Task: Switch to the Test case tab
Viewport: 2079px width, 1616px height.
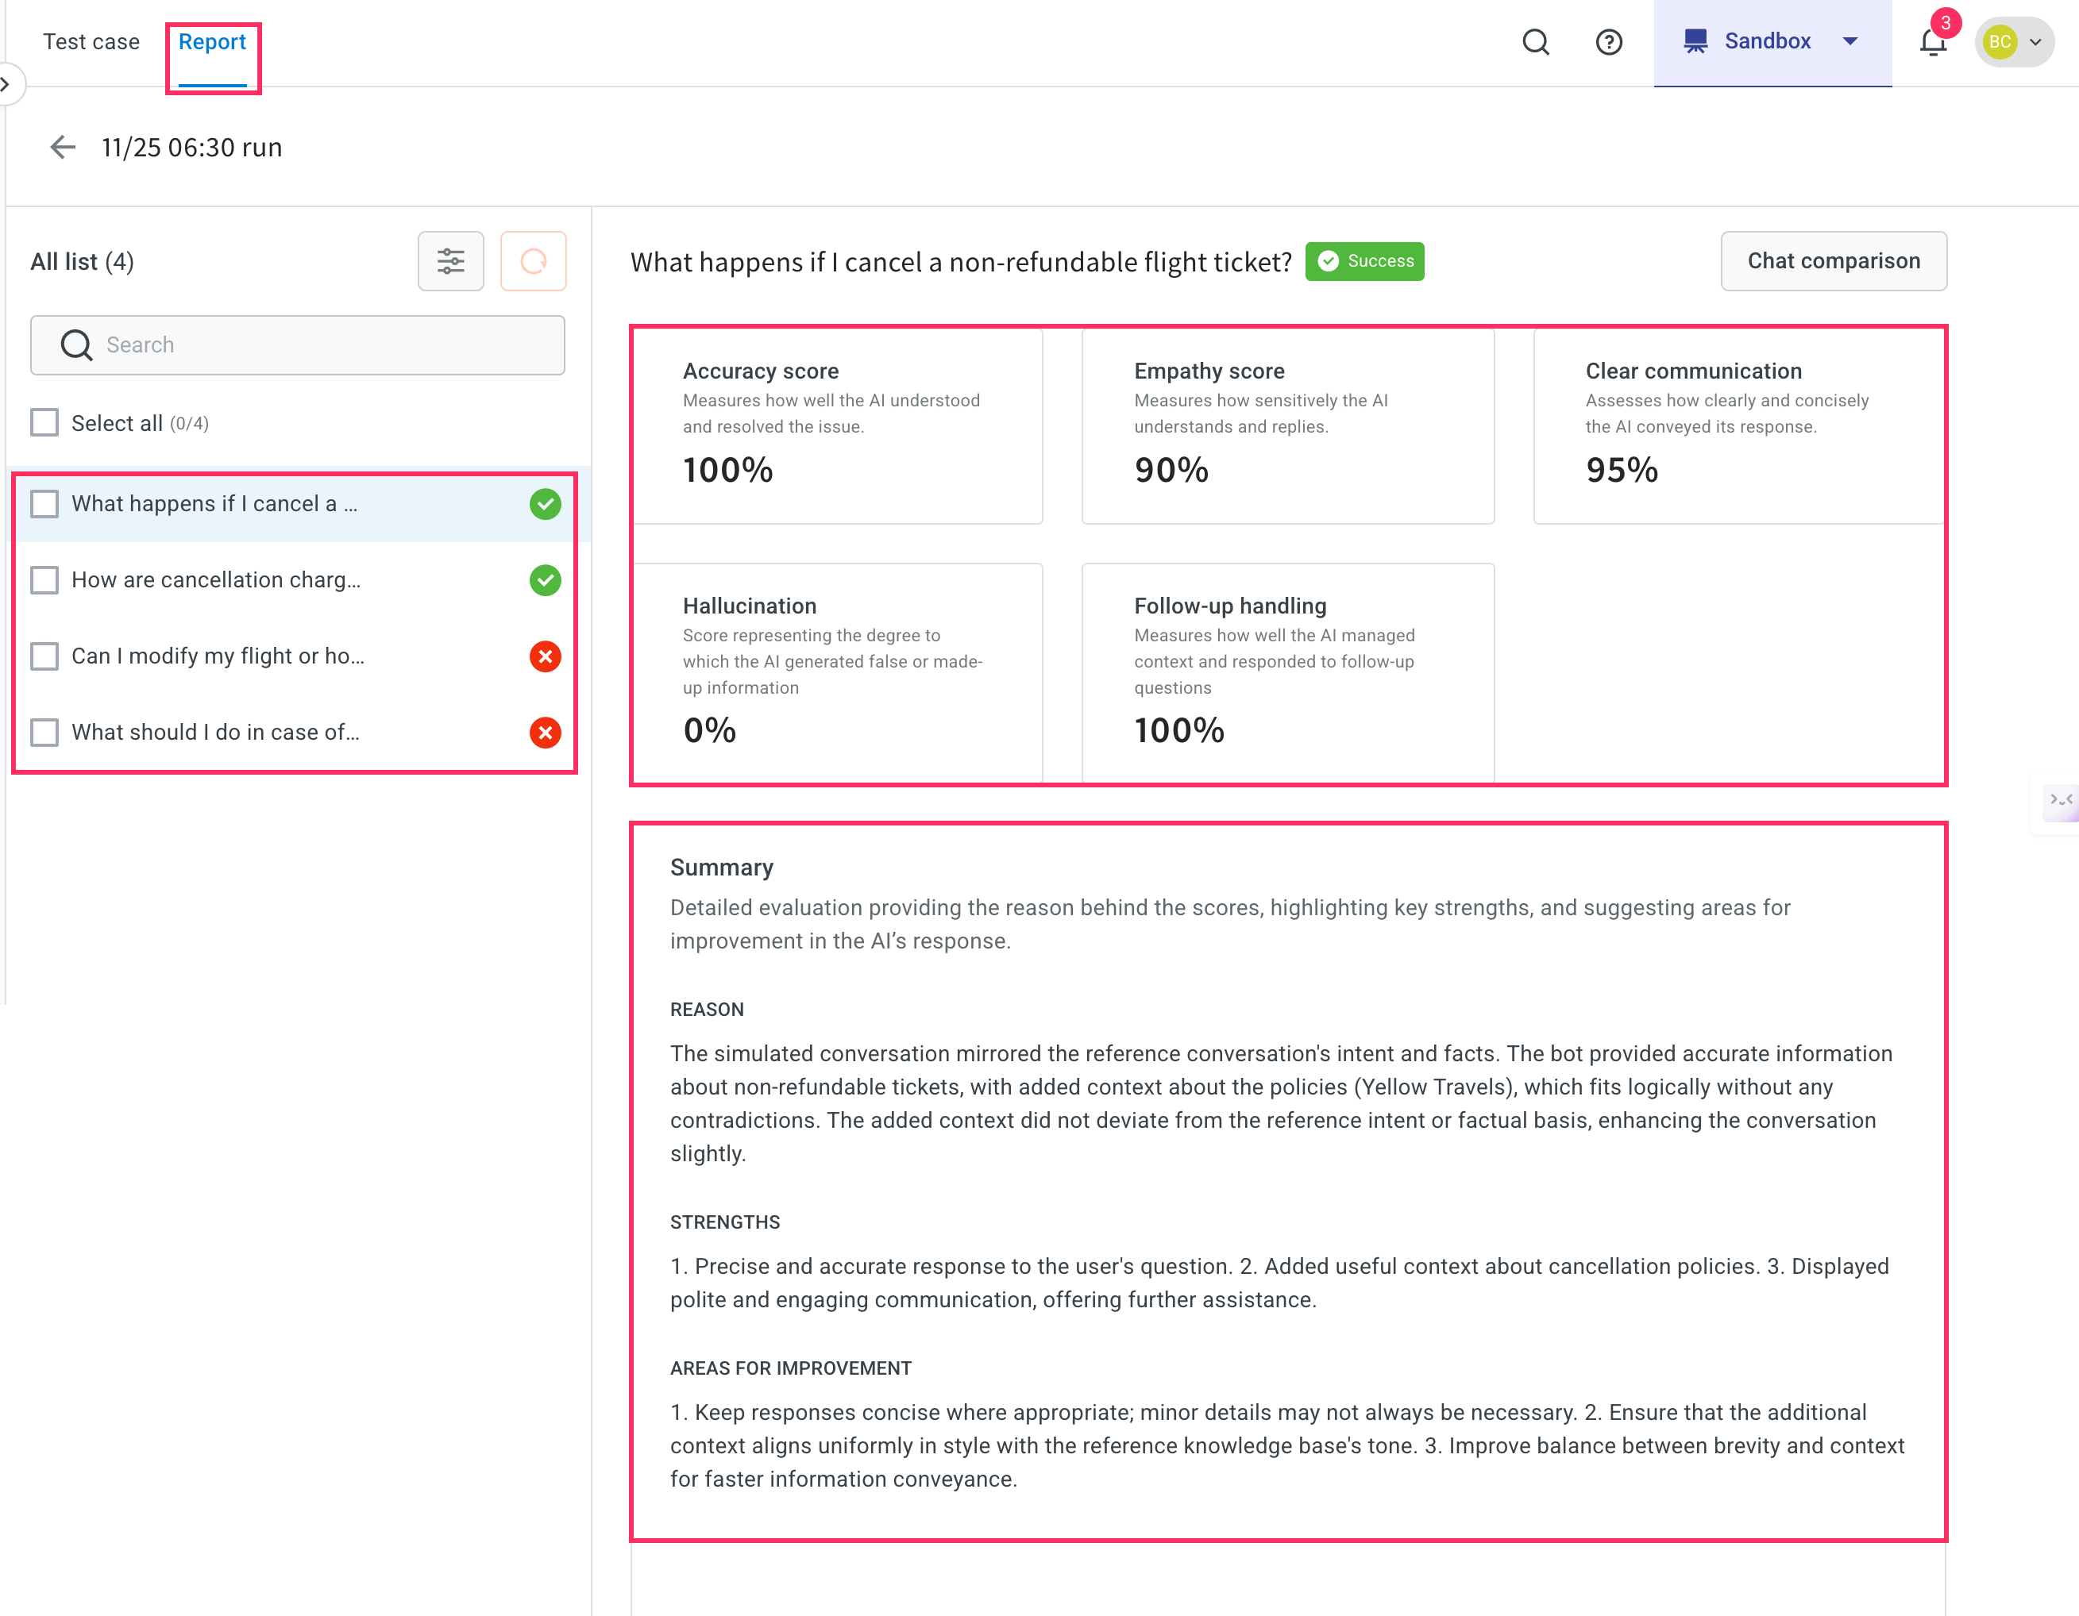Action: [91, 42]
